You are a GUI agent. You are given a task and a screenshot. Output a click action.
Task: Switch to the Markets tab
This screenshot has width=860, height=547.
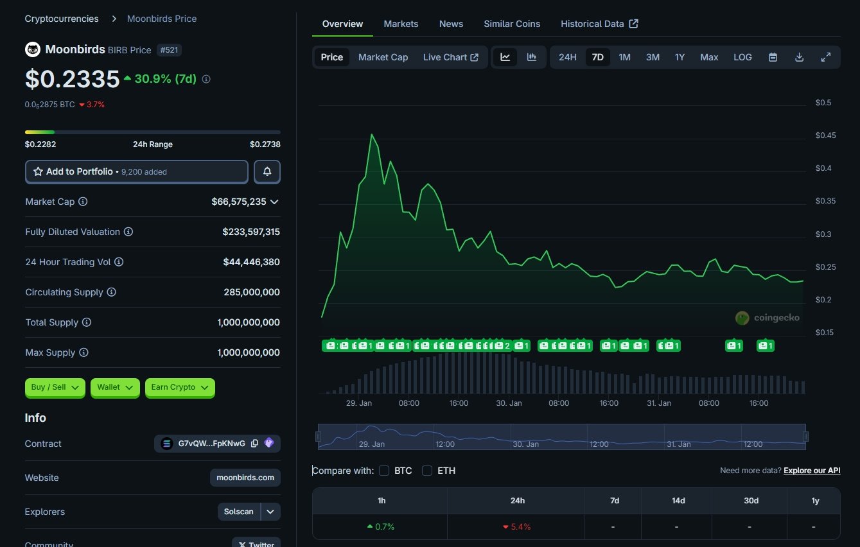tap(401, 24)
